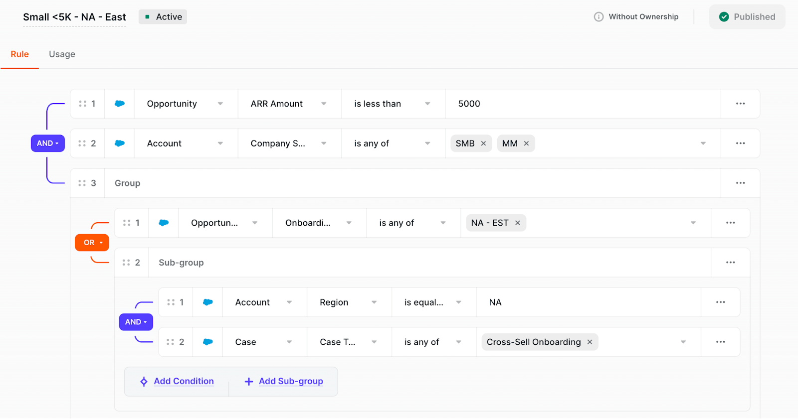Open 'is any of' dropdown in Case row
The image size is (798, 419).
(x=434, y=342)
